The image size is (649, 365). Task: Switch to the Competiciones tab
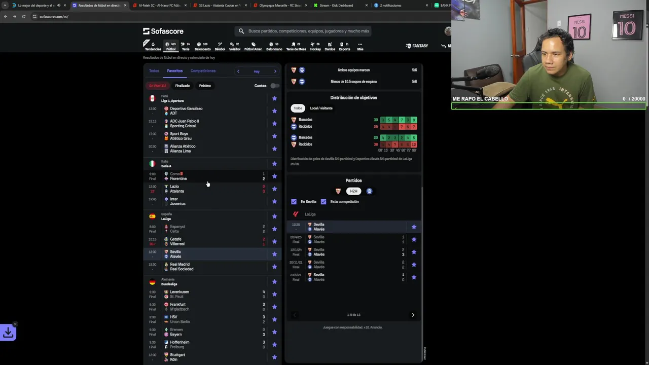pyautogui.click(x=203, y=71)
